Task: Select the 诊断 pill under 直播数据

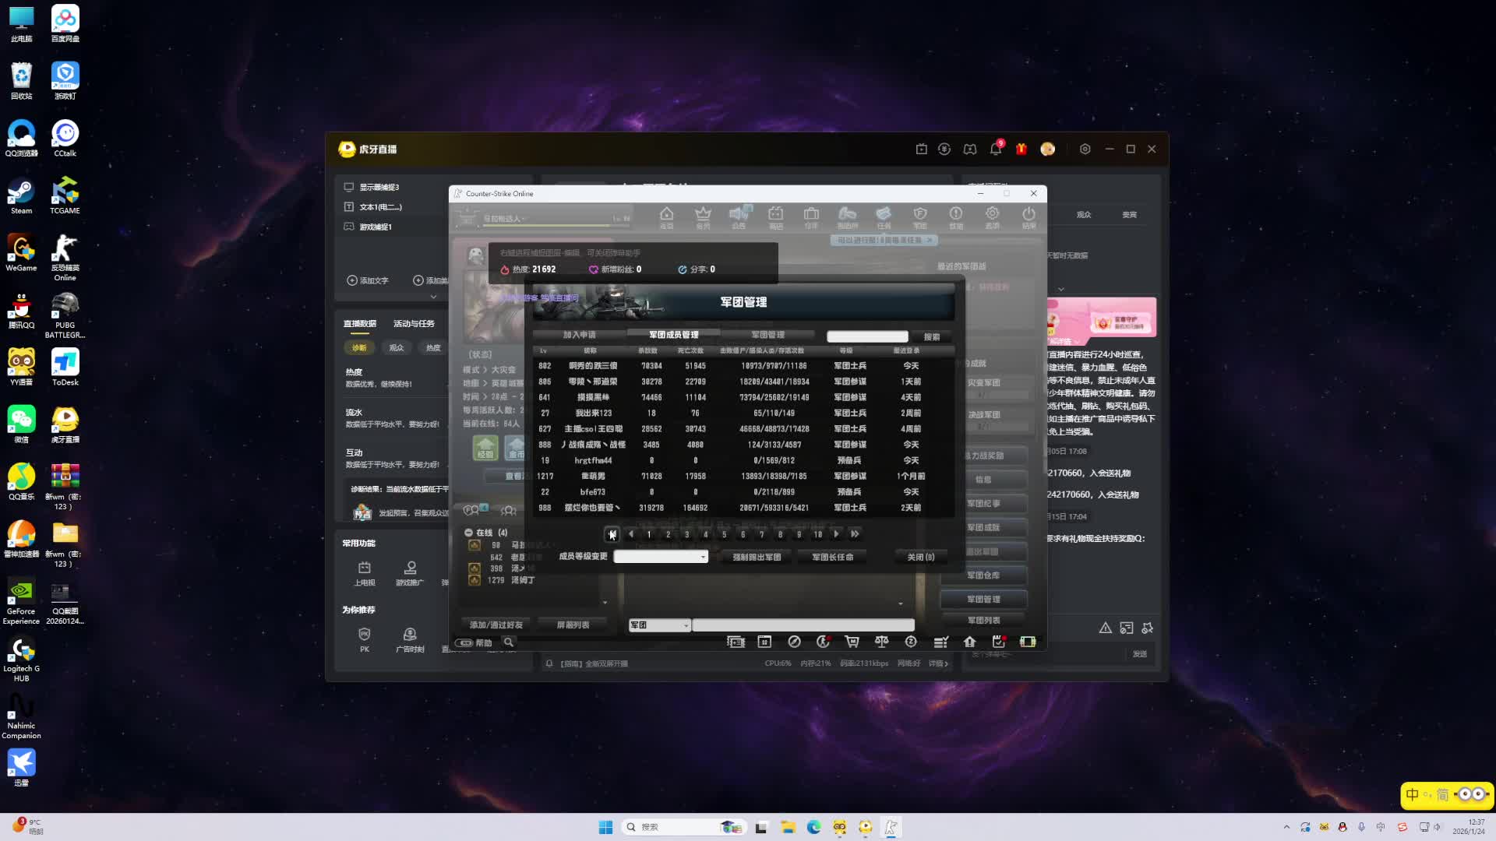Action: [x=359, y=348]
